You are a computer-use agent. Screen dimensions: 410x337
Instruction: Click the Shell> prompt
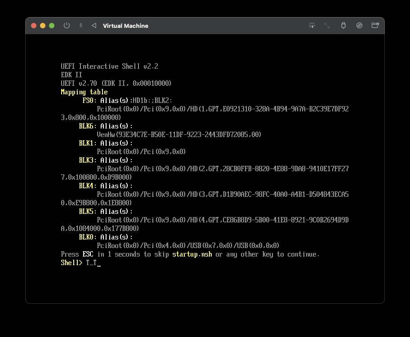(x=71, y=263)
